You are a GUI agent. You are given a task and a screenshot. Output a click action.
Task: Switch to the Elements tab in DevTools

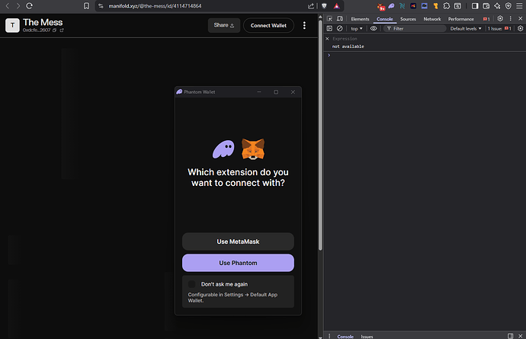[360, 18]
